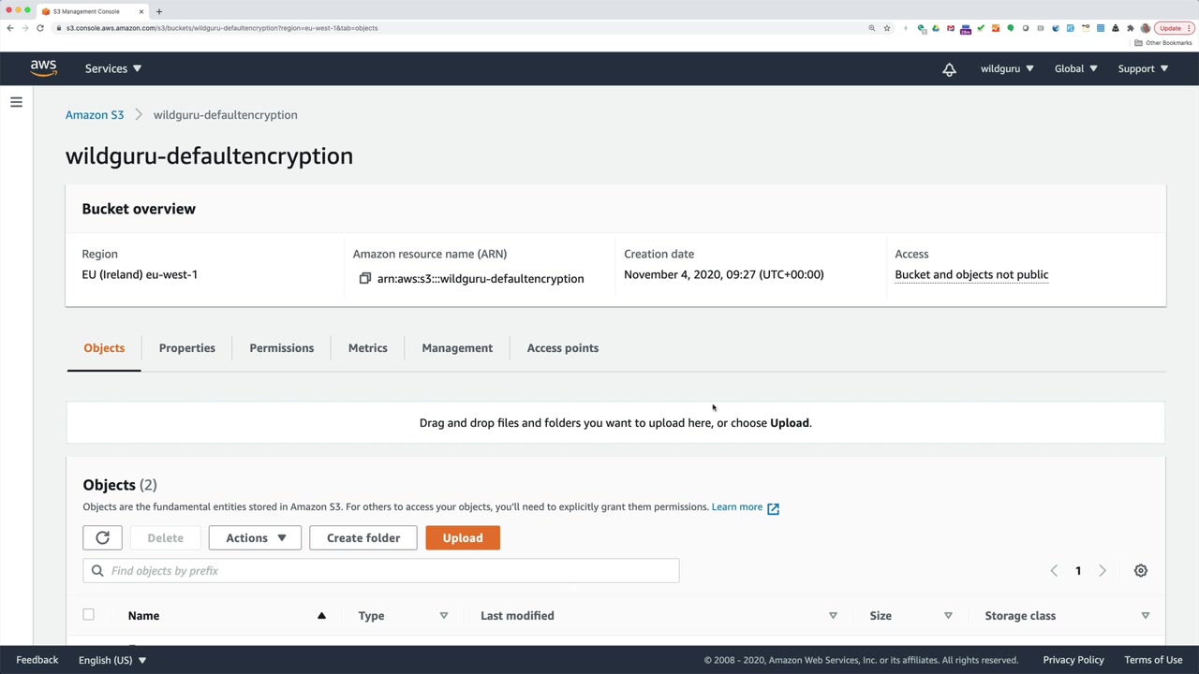
Task: Click the AWS logo home icon
Action: 43,68
